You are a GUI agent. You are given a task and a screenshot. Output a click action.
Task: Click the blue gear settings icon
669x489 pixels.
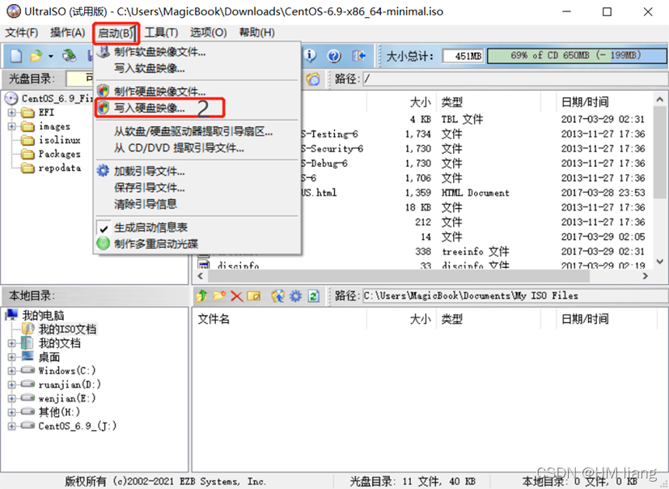(295, 296)
